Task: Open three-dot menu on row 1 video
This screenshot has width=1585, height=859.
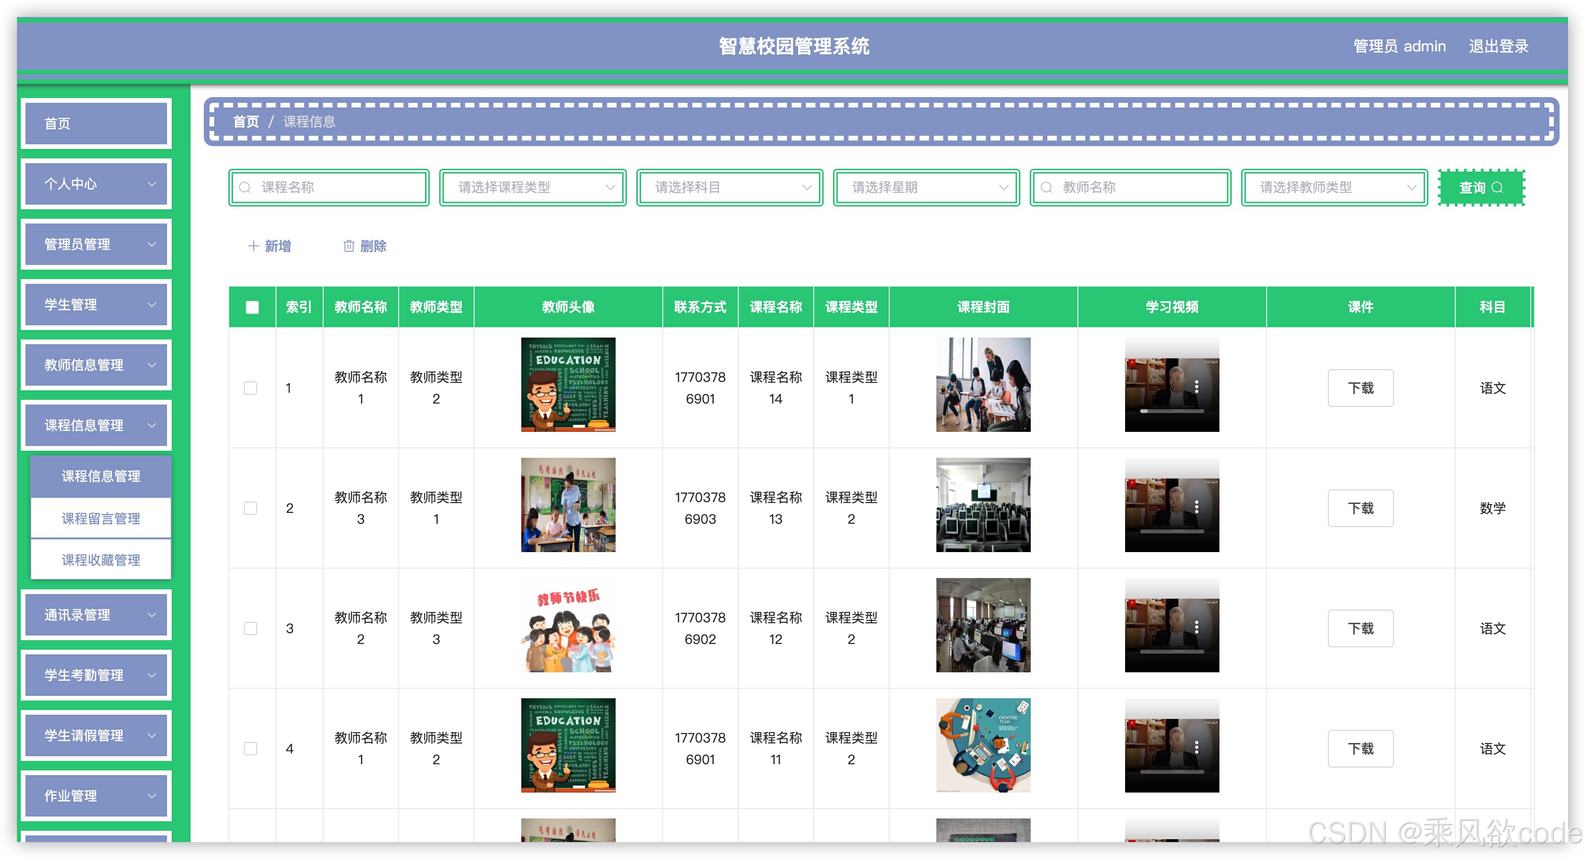Action: point(1196,386)
